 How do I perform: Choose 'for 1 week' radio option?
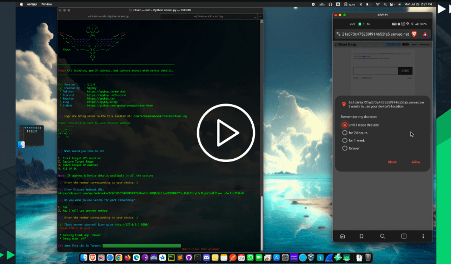[x=345, y=140]
